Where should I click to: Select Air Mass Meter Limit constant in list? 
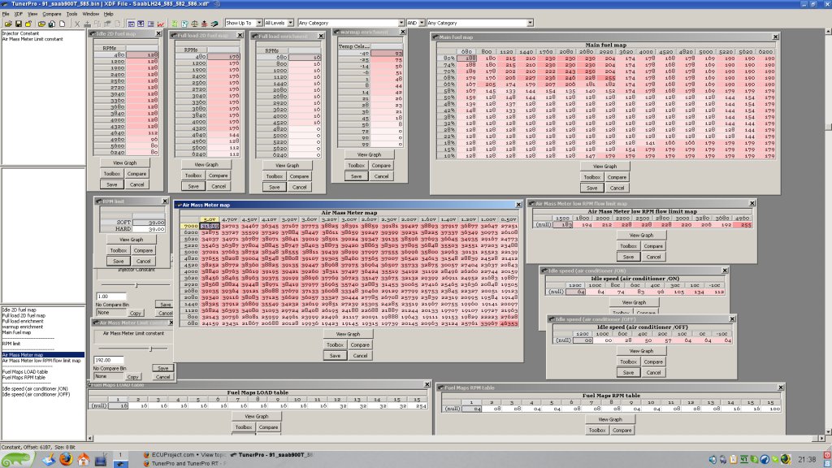pyautogui.click(x=32, y=39)
